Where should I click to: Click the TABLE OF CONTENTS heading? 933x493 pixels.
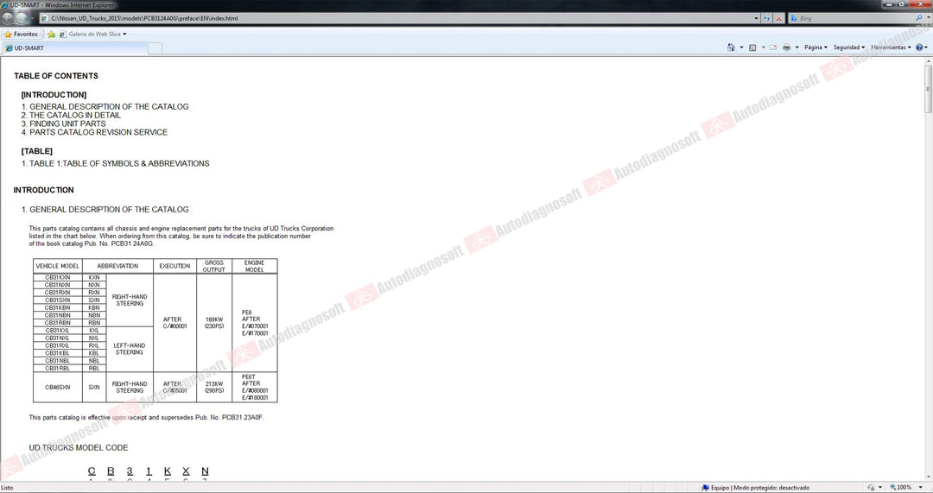point(56,75)
